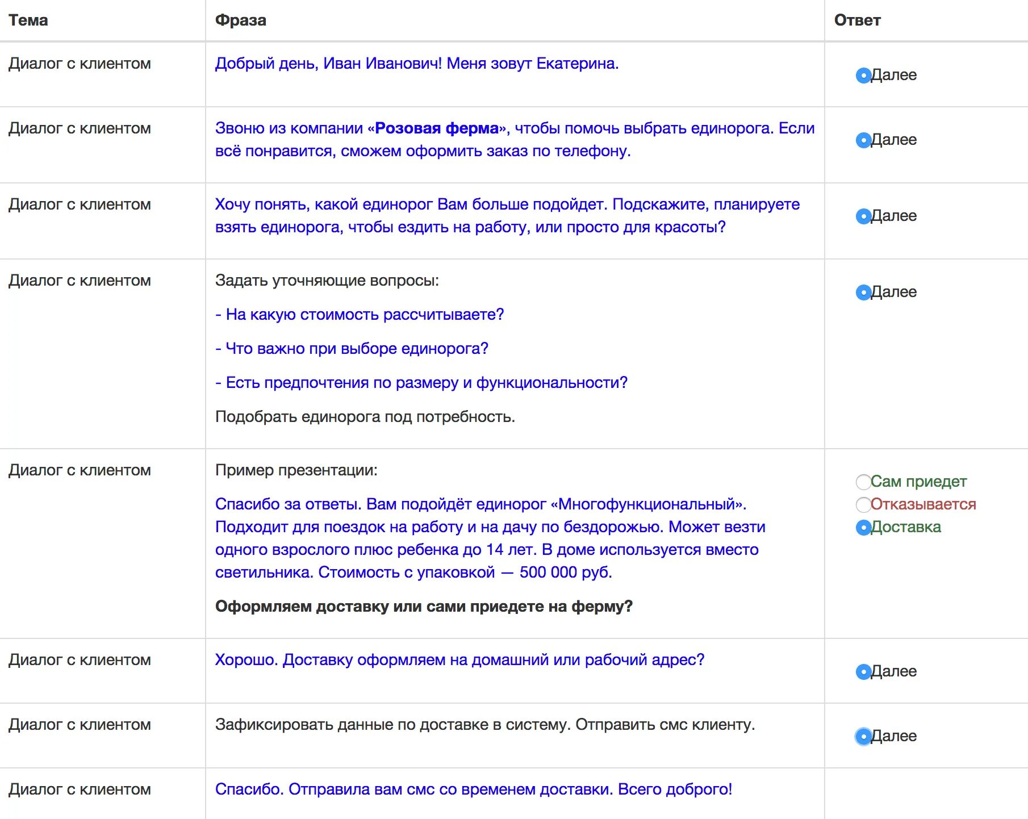
Task: Click bold text "Оформляем доставку или сами приедете"
Action: 424,607
